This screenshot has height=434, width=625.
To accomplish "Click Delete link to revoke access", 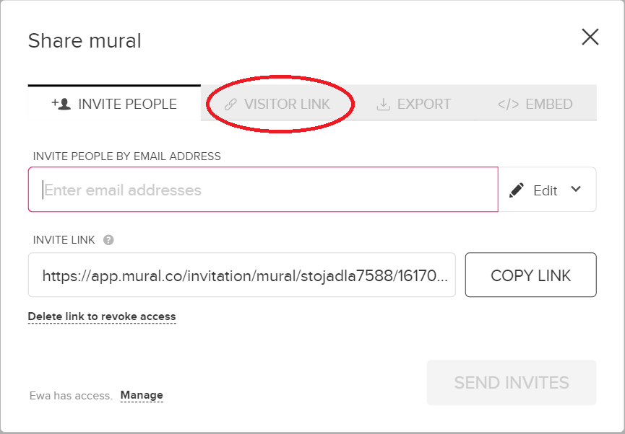I will [102, 316].
